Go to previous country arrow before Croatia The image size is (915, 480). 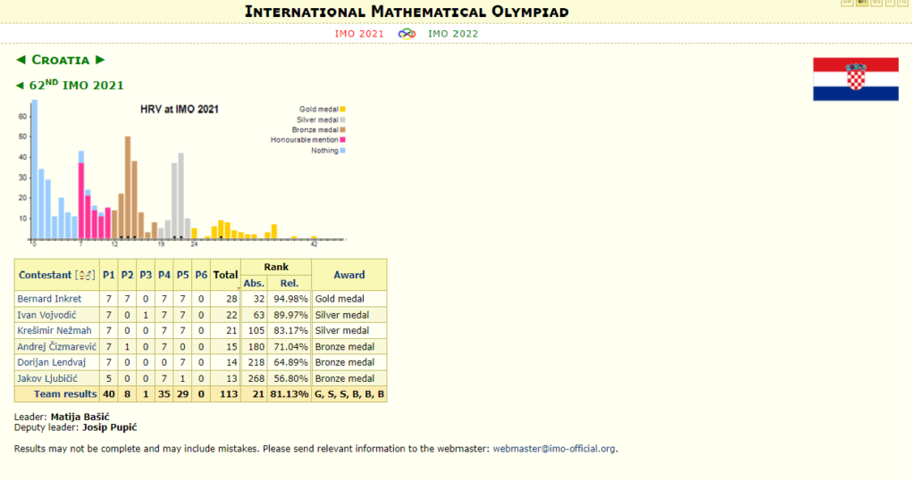[x=21, y=60]
